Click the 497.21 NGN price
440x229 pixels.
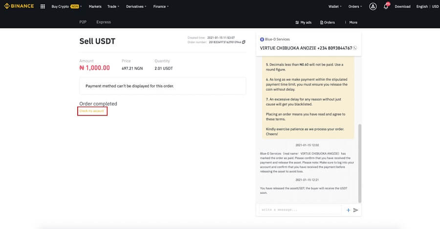pos(132,69)
